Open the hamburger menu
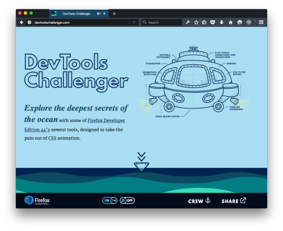This screenshot has height=231, width=283. tap(261, 23)
